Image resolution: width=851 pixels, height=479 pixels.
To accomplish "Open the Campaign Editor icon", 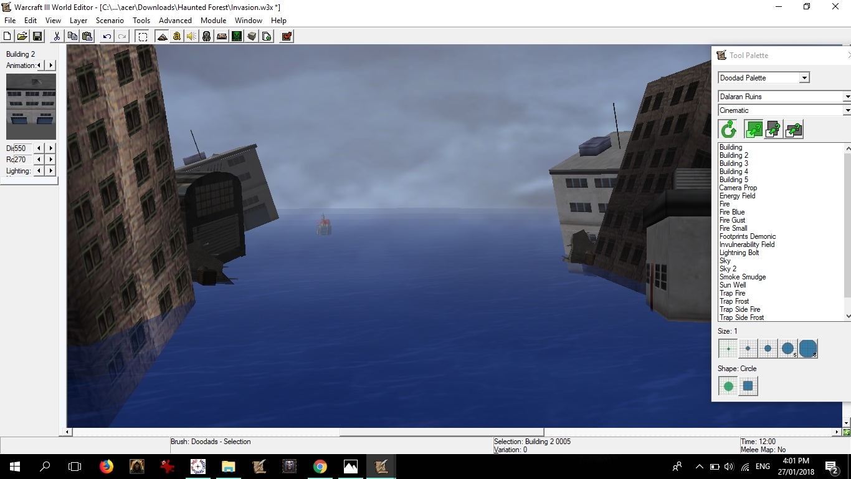I will 221,36.
